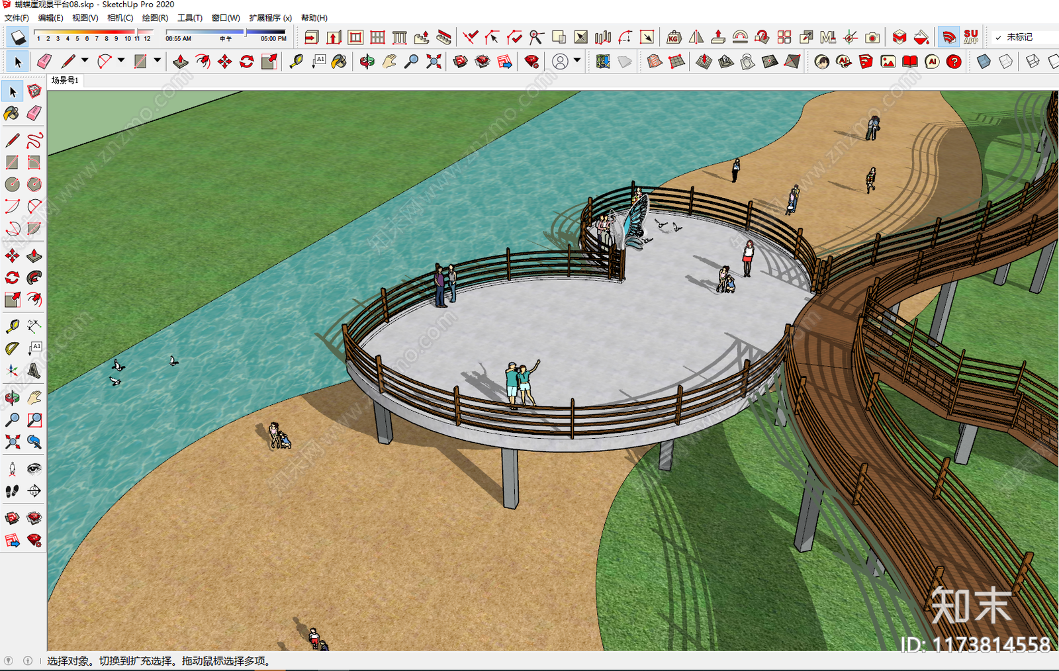
Task: Click the second circular status bar icon
Action: [28, 660]
